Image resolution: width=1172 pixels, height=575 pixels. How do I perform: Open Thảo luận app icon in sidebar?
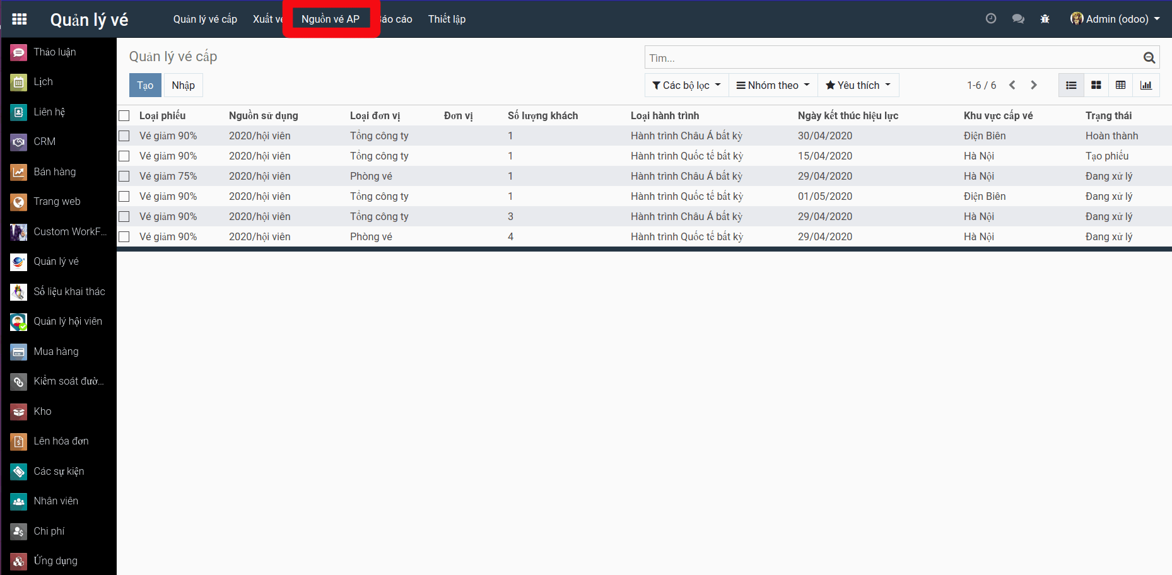coord(19,52)
